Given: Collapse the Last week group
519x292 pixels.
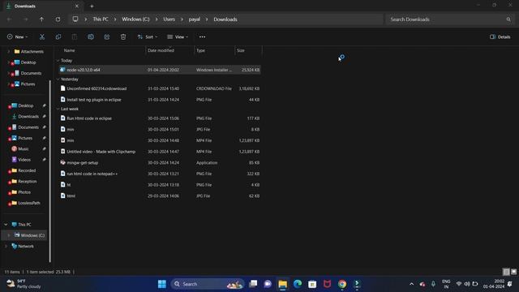Looking at the screenshot, I should (x=58, y=109).
